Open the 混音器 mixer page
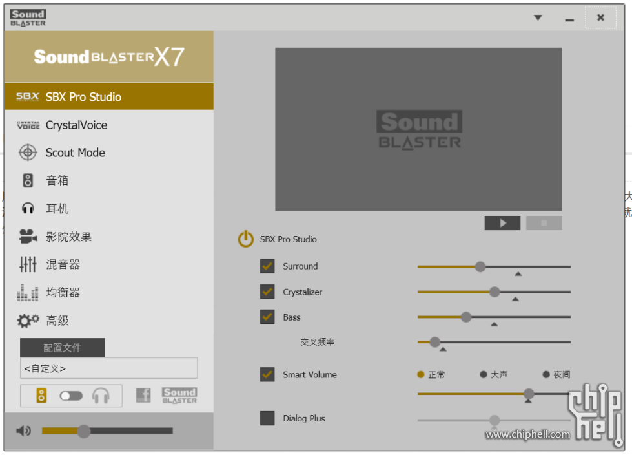The height and width of the screenshot is (457, 632). (109, 264)
